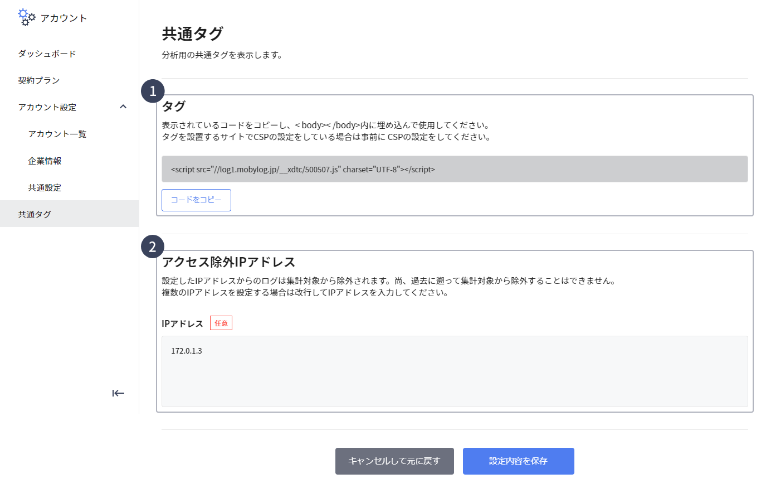Click the アカウント title text
The height and width of the screenshot is (493, 761).
pyautogui.click(x=64, y=18)
